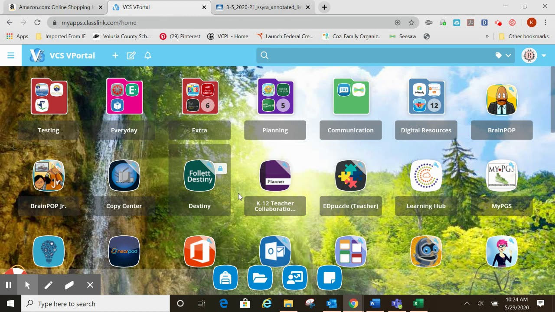Launch the pink-haired girl app tile
Screen dimensions: 555x312
pos(502,251)
